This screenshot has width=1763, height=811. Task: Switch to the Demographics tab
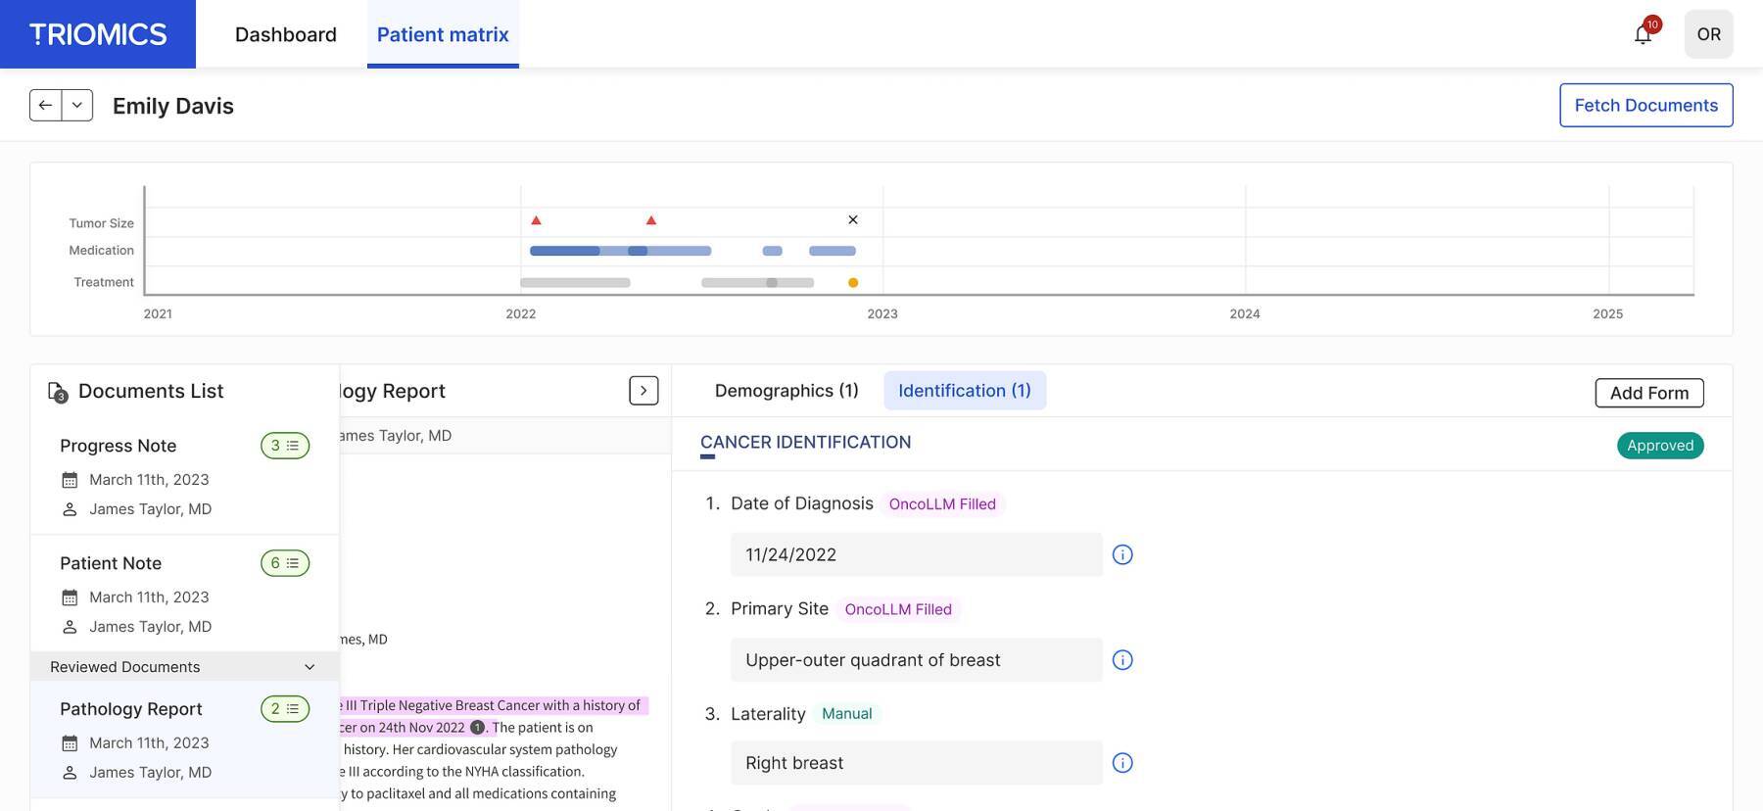click(x=786, y=391)
